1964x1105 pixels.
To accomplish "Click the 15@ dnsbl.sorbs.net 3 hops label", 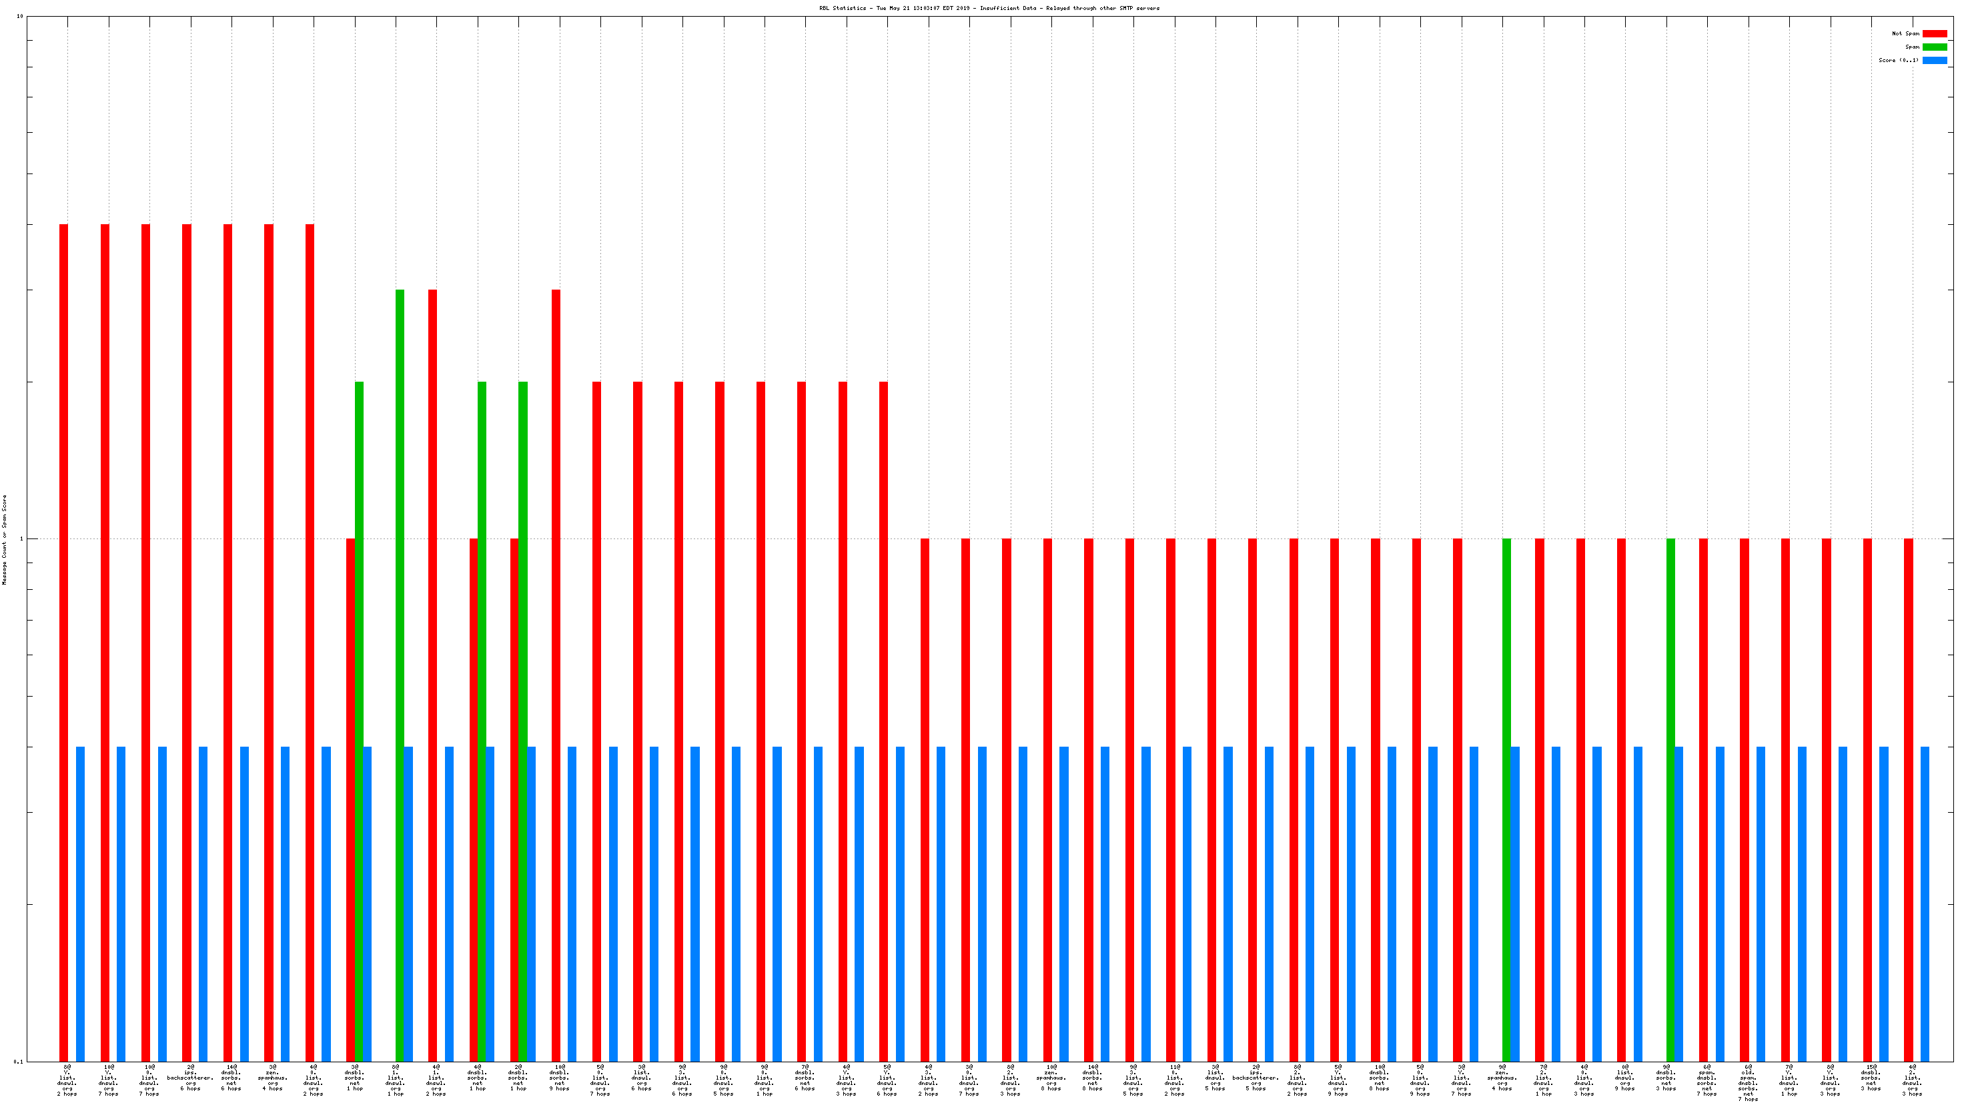I will 1870,1078.
